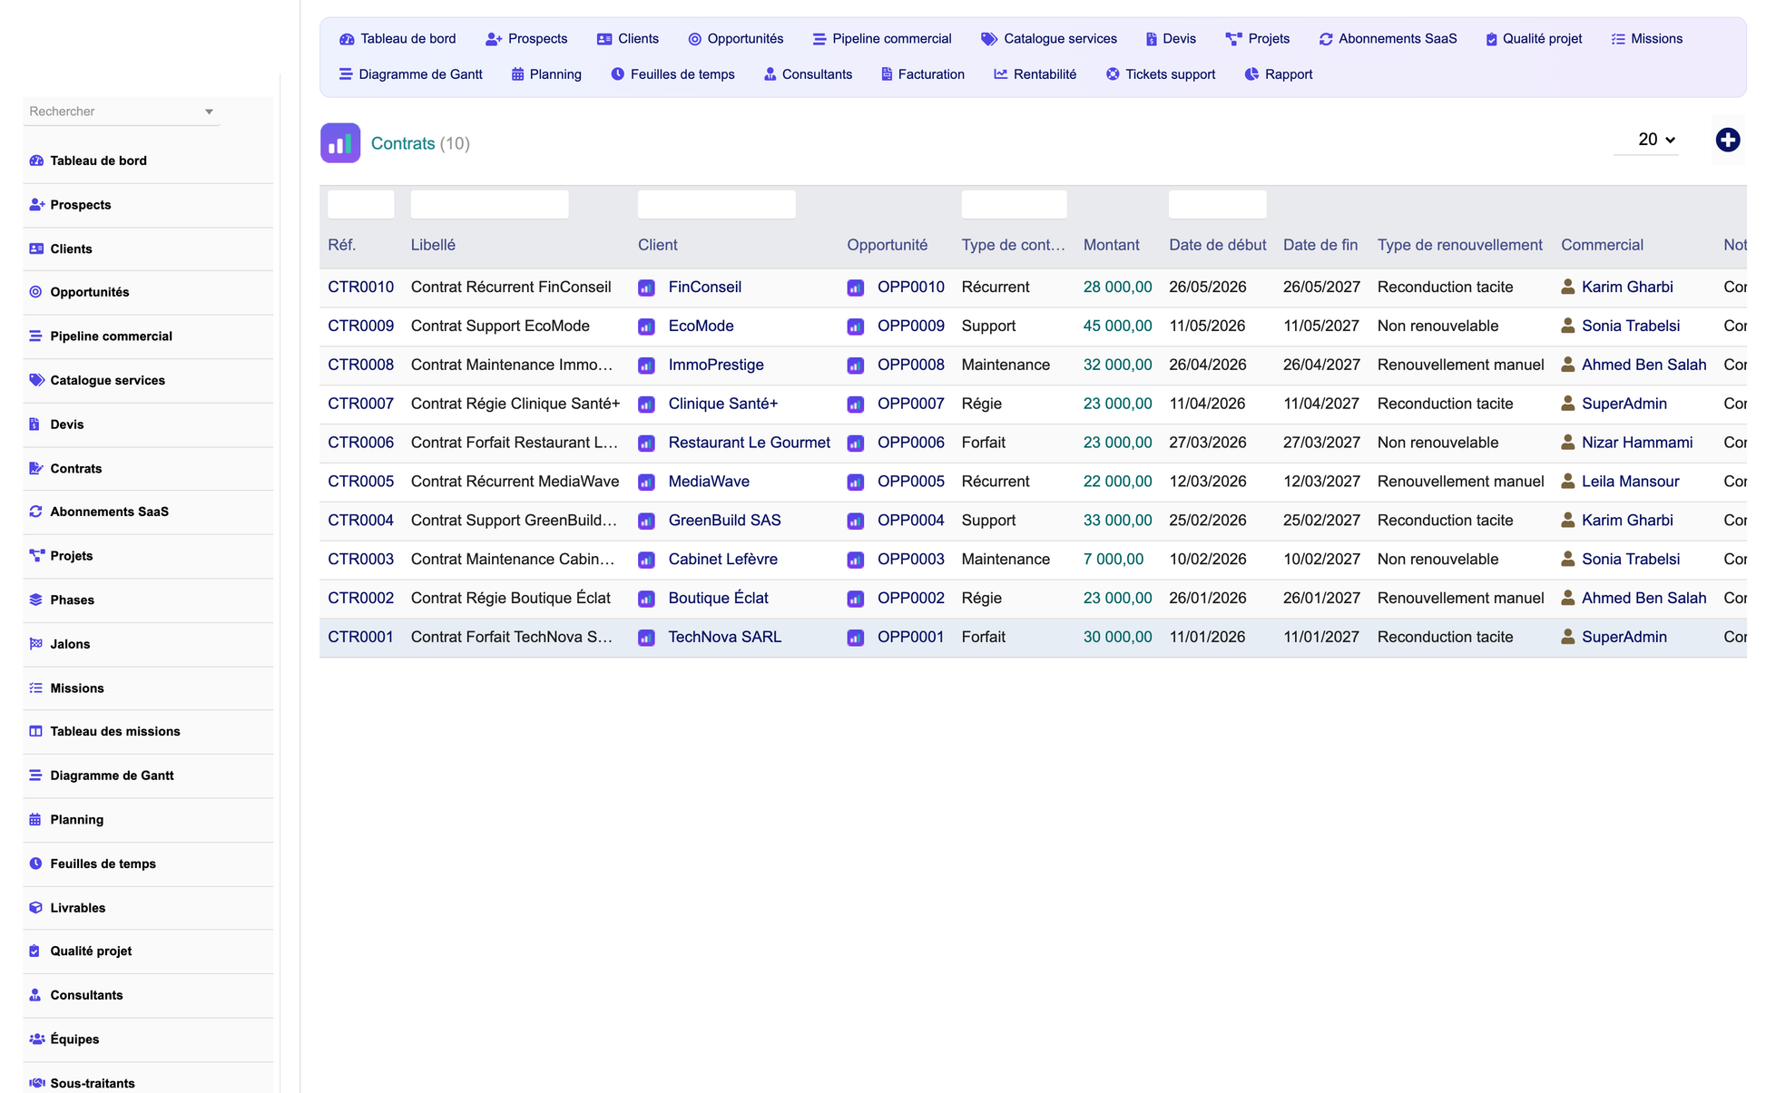Open Abonnements SaaS in the top menu
The image size is (1766, 1093).
click(1388, 39)
